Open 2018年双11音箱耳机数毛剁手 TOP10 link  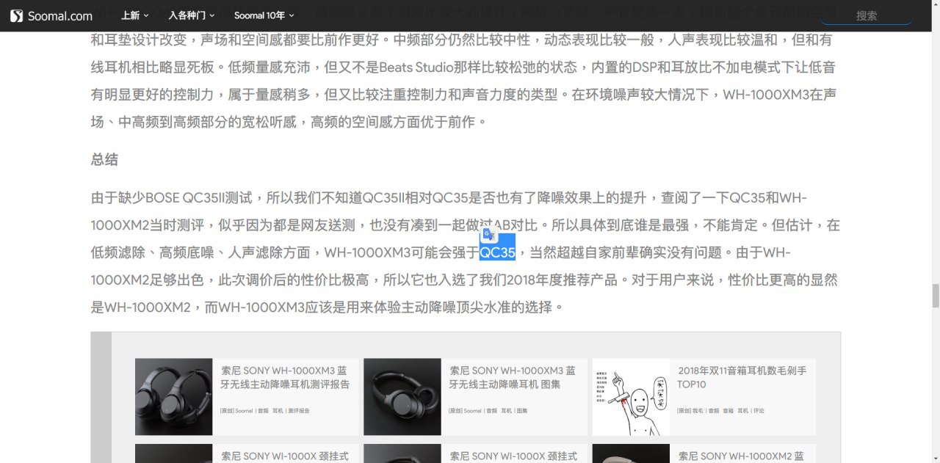[x=742, y=377]
